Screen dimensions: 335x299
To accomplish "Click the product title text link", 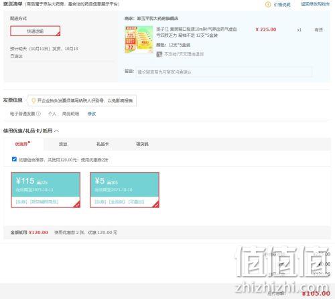I will pyautogui.click(x=196, y=32).
